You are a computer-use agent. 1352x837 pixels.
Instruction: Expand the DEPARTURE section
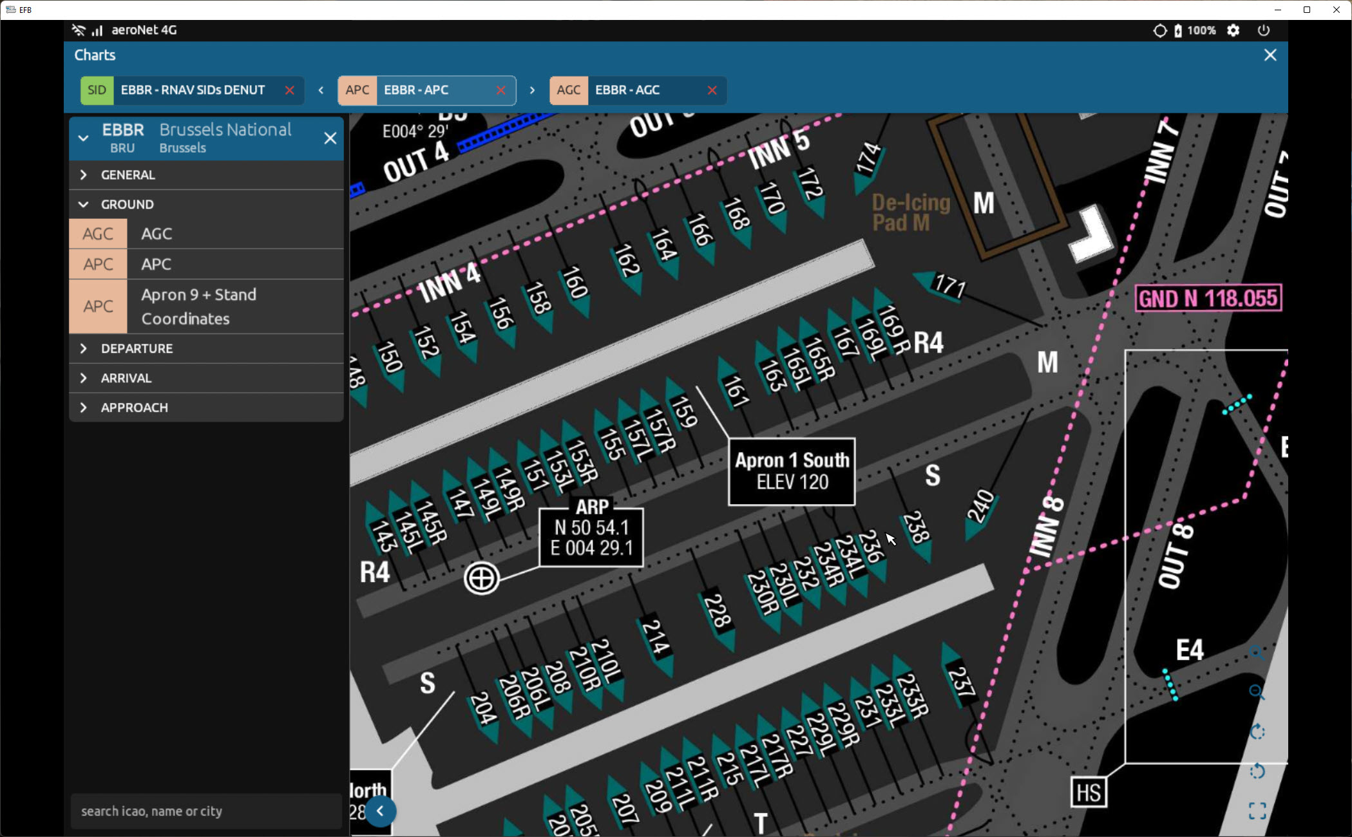[x=137, y=349]
